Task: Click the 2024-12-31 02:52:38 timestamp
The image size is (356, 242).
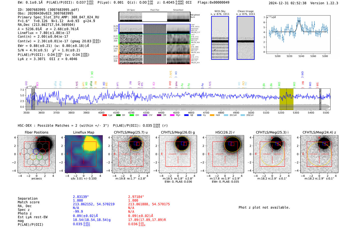Action: (288, 3)
